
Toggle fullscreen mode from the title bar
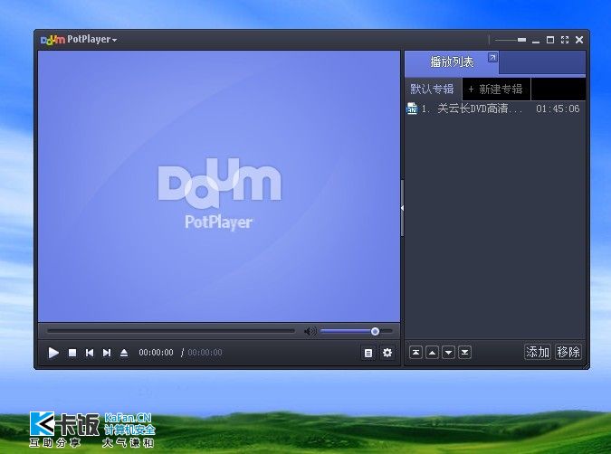coord(565,40)
